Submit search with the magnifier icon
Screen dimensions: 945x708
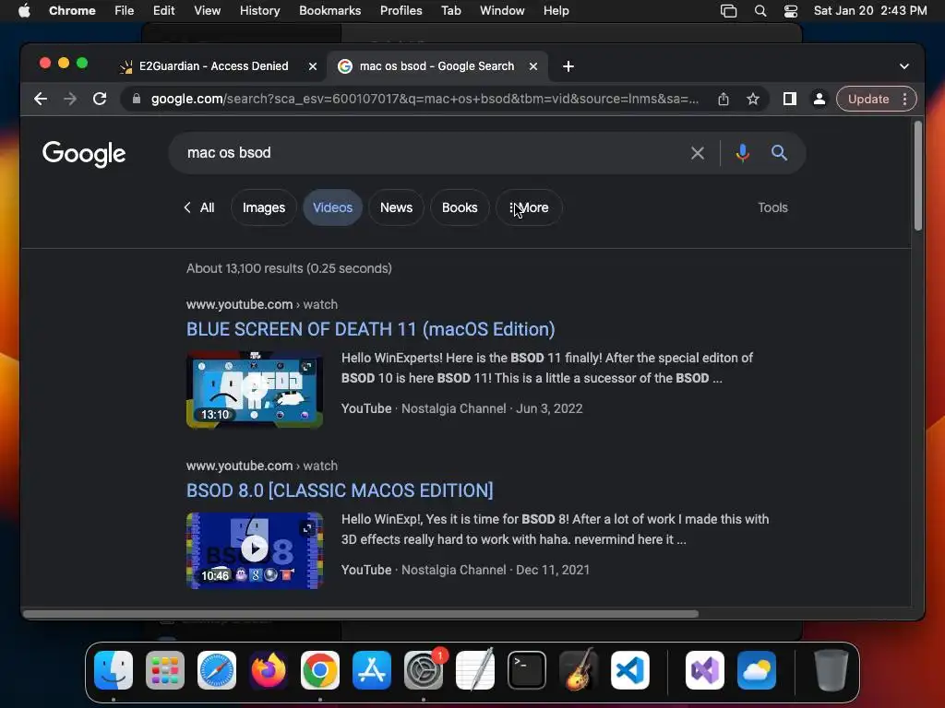pos(779,153)
